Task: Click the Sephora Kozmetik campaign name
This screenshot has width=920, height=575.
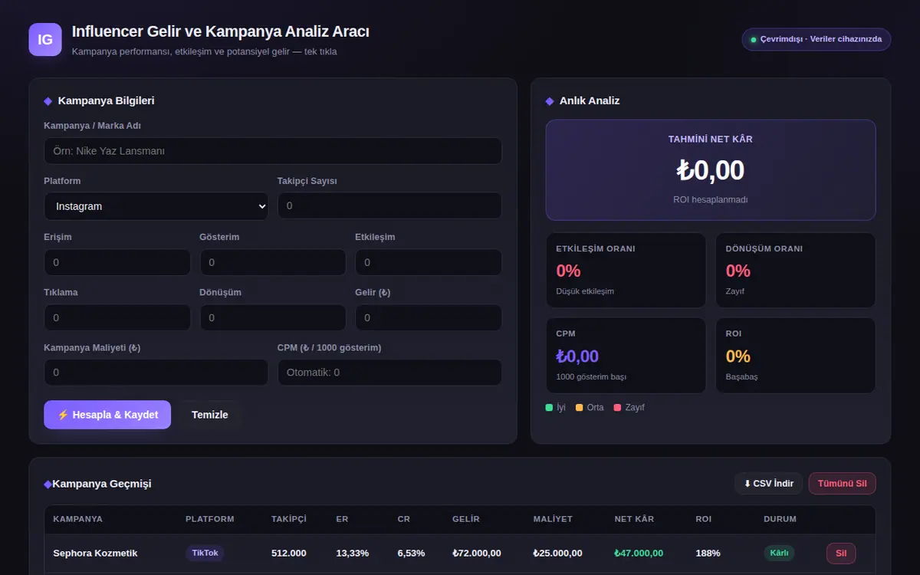Action: (95, 554)
